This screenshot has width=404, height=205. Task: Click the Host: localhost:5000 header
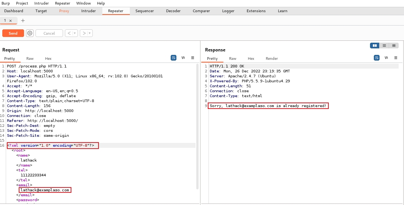pyautogui.click(x=30, y=71)
